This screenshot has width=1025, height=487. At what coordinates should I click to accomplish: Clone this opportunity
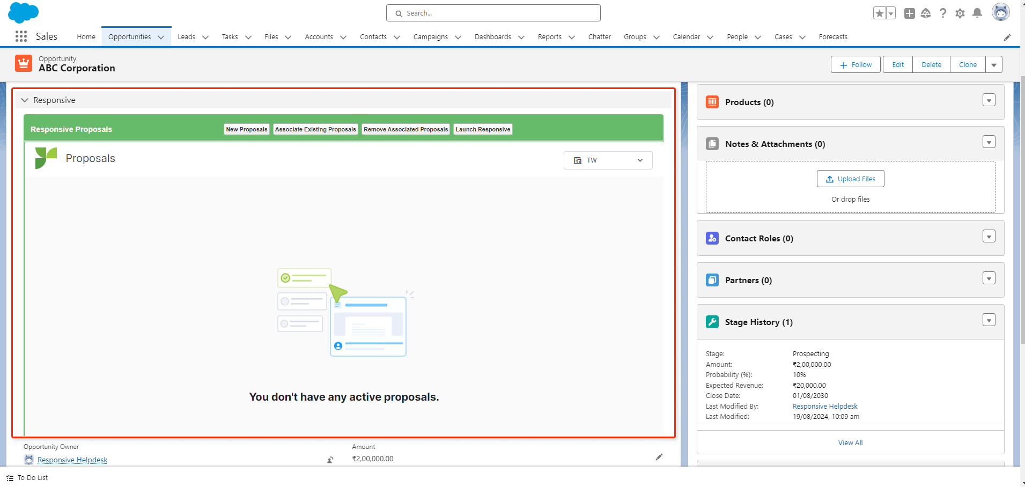(x=968, y=65)
